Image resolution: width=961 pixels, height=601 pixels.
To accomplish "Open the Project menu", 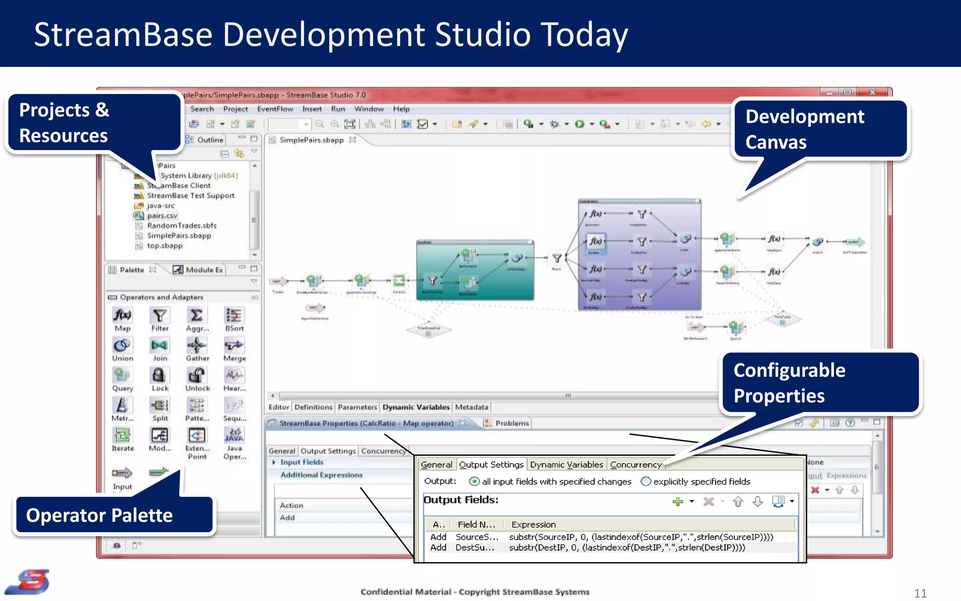I will (x=235, y=109).
